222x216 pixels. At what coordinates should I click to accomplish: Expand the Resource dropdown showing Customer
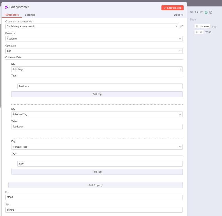click(94, 39)
